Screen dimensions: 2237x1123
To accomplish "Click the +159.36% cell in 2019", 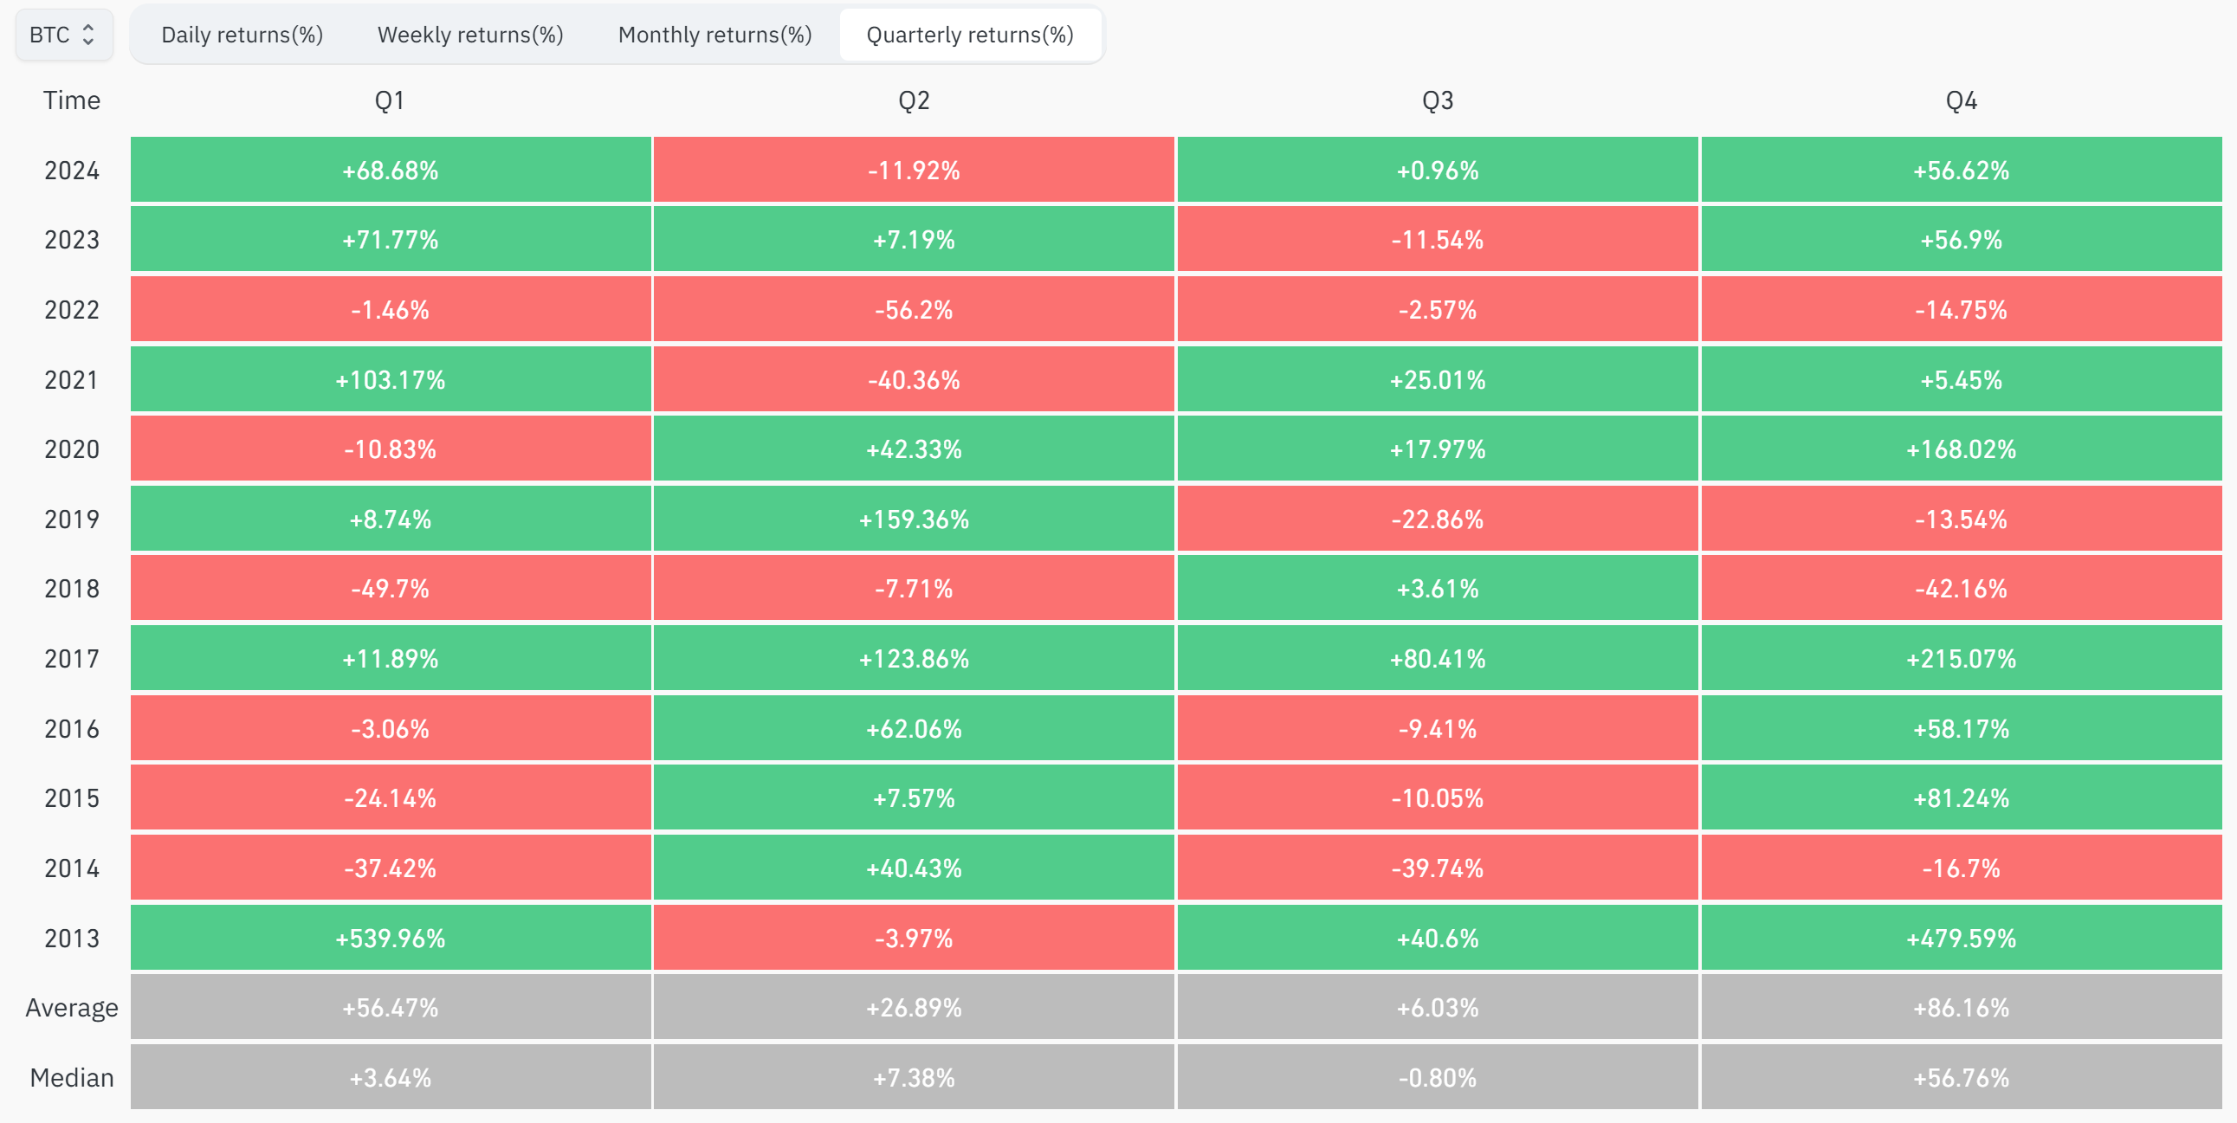I will [914, 520].
